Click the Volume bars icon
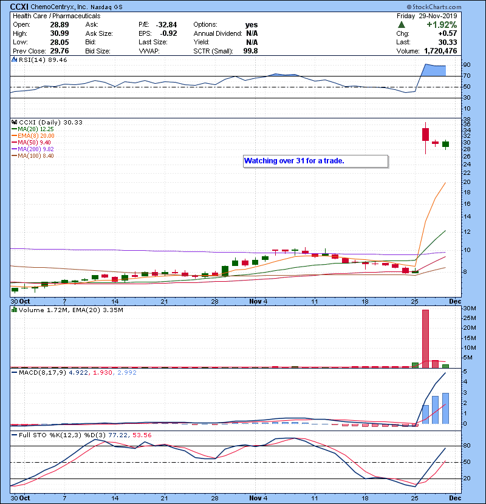Screen dimensions: 486x504 coord(14,310)
